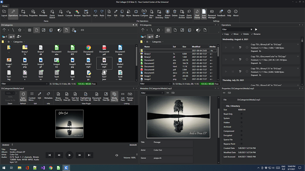Toggle the Dark Theme setting

pos(197,13)
